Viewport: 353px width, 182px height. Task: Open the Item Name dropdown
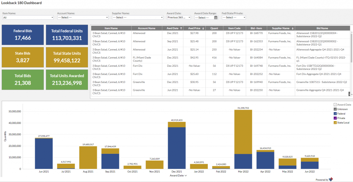(x=28, y=17)
